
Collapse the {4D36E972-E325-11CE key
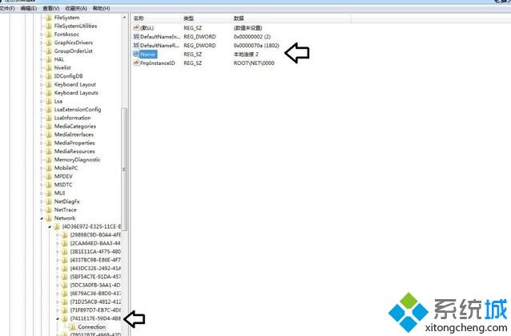[50, 227]
